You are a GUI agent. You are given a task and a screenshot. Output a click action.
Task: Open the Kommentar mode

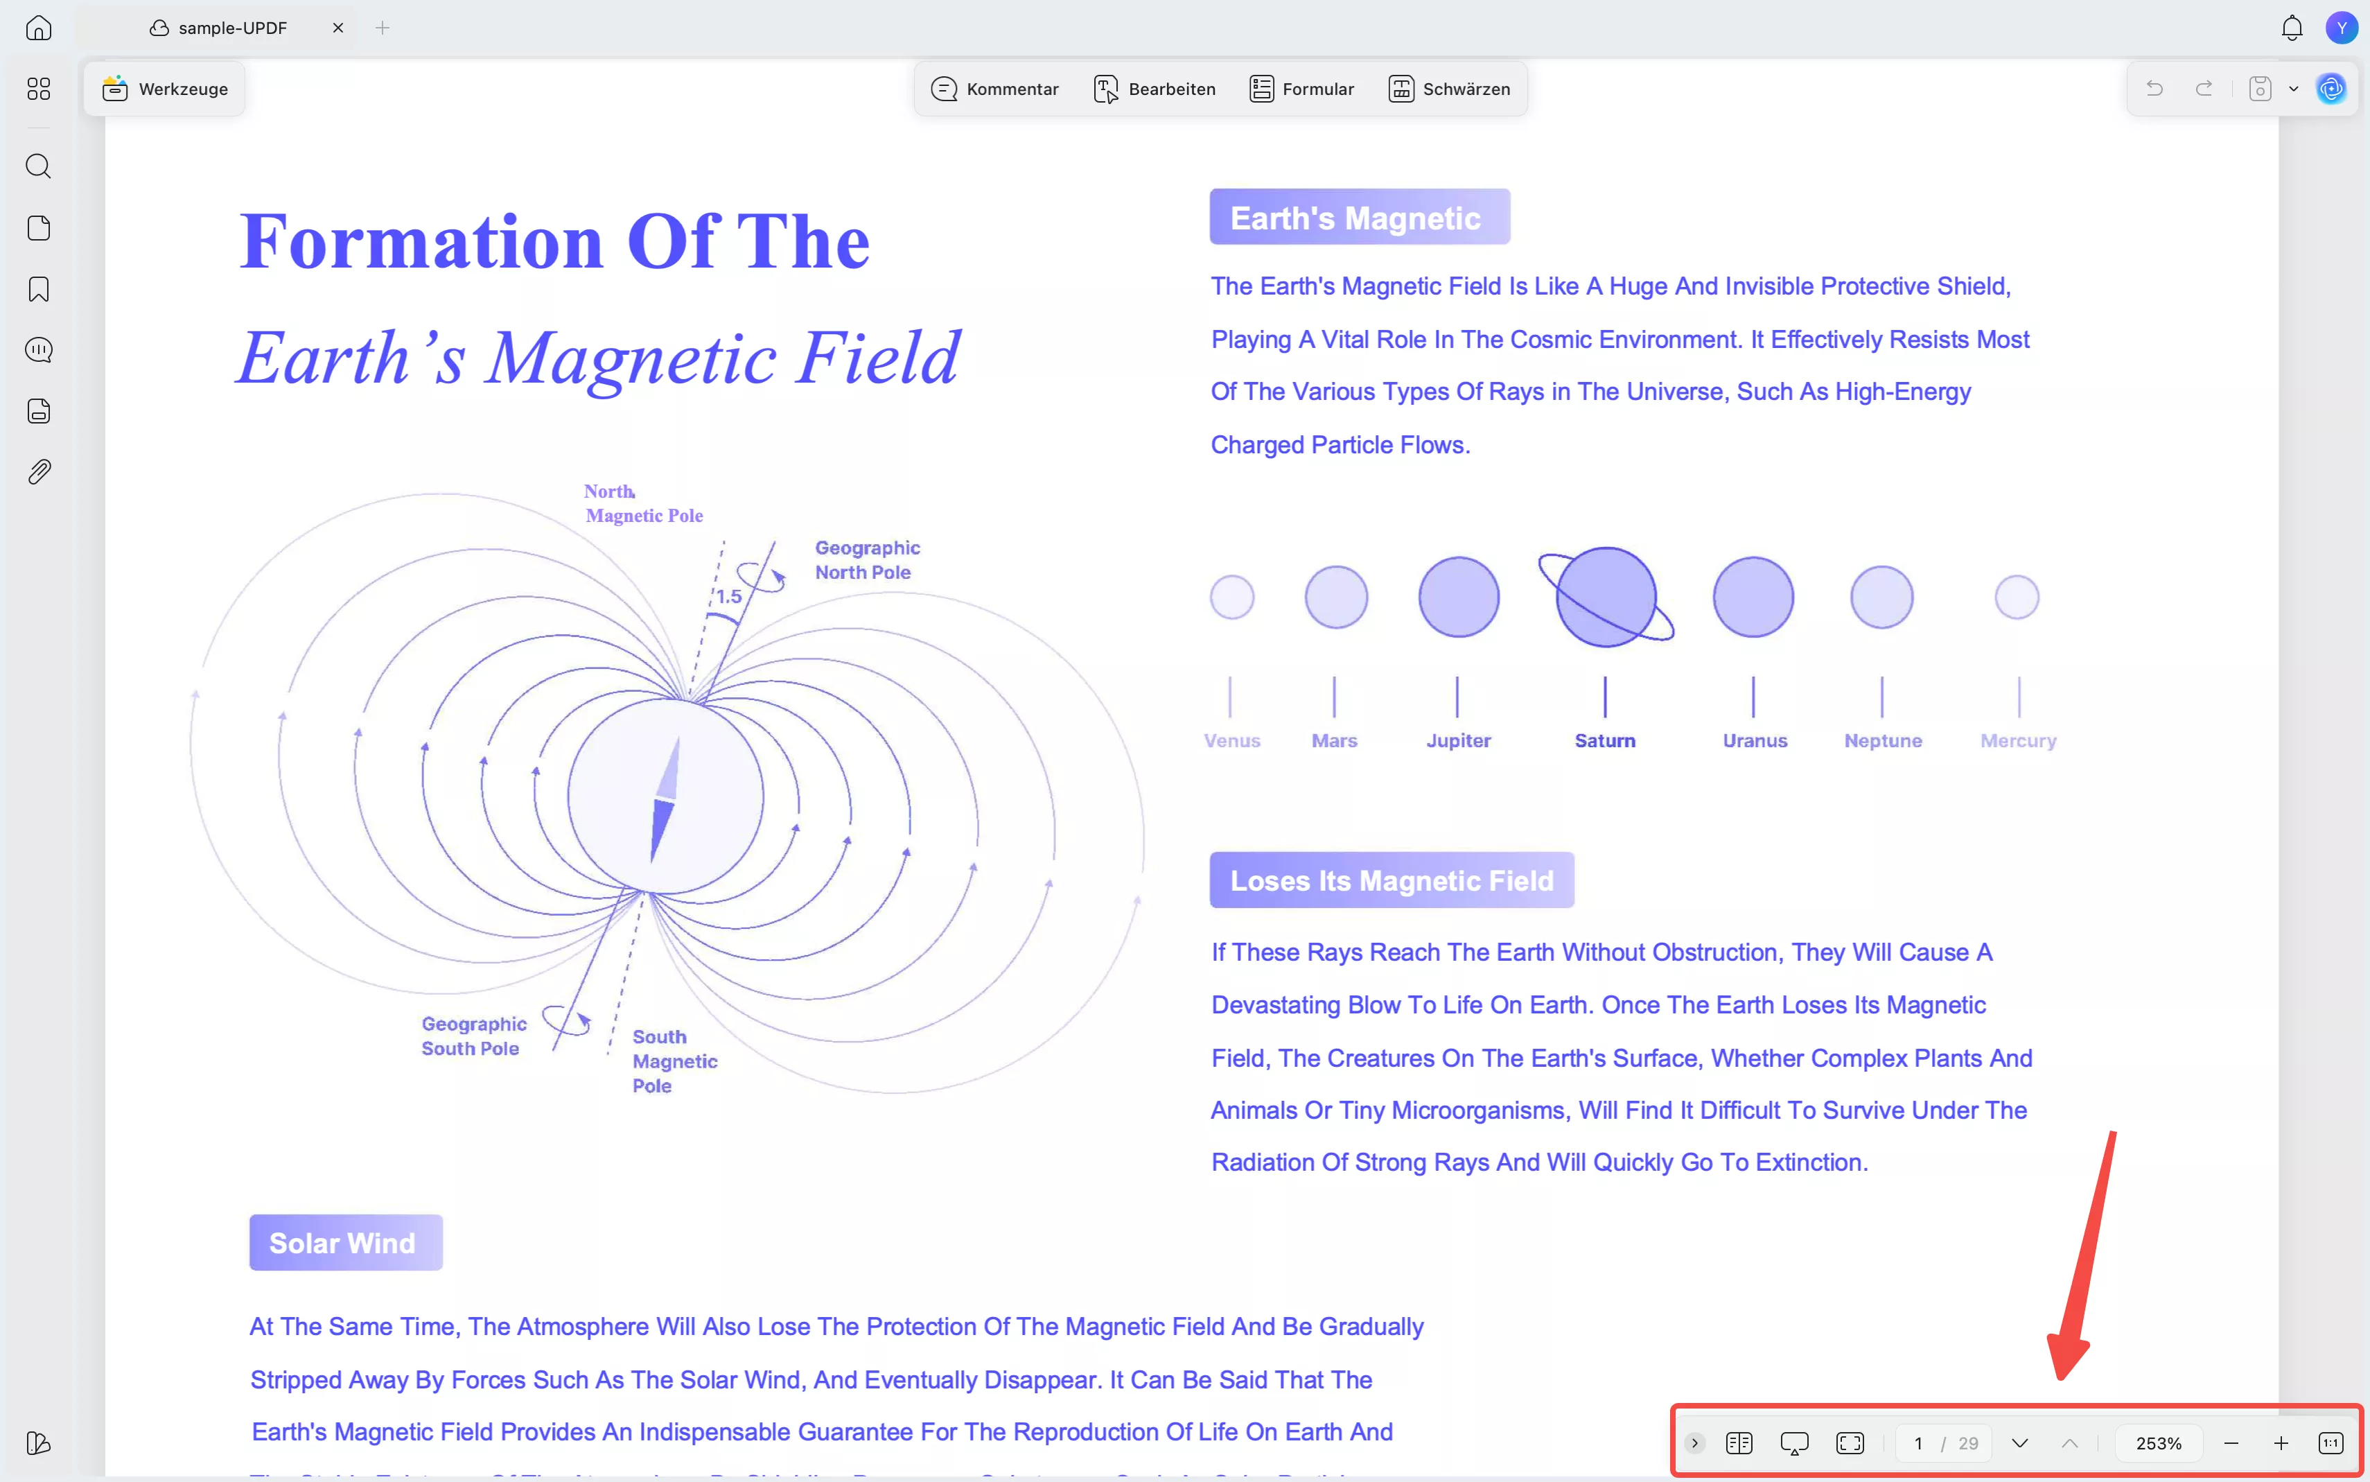pos(994,89)
